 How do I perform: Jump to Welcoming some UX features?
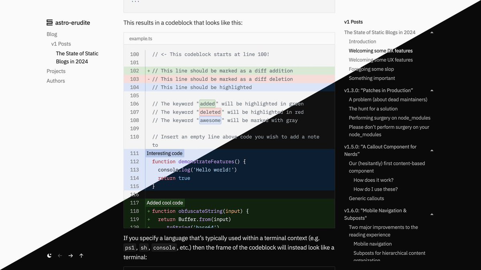[x=381, y=60]
